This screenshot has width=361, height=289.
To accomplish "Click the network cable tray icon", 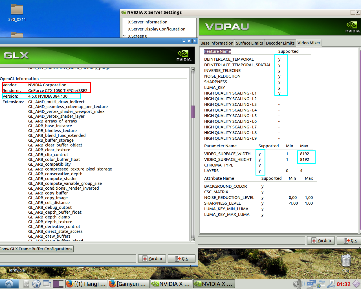I will pos(331,284).
